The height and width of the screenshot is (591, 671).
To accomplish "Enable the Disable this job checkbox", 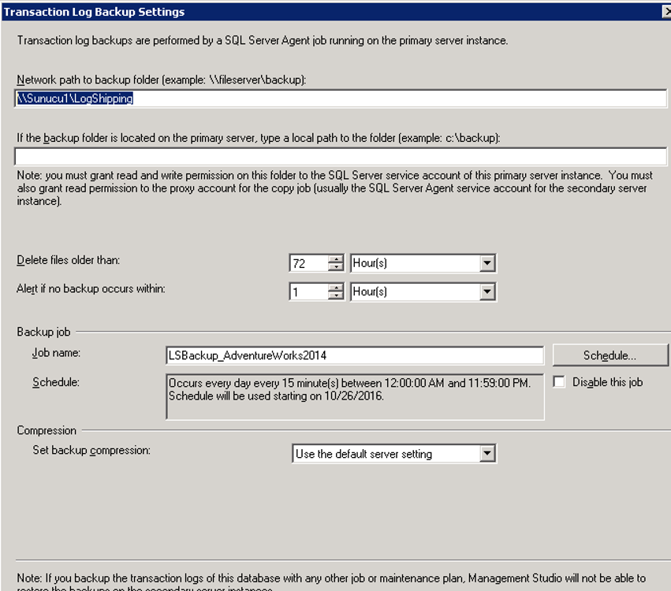I will point(559,382).
